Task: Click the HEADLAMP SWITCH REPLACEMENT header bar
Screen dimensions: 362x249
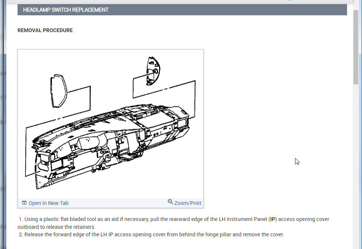Action: (x=182, y=10)
